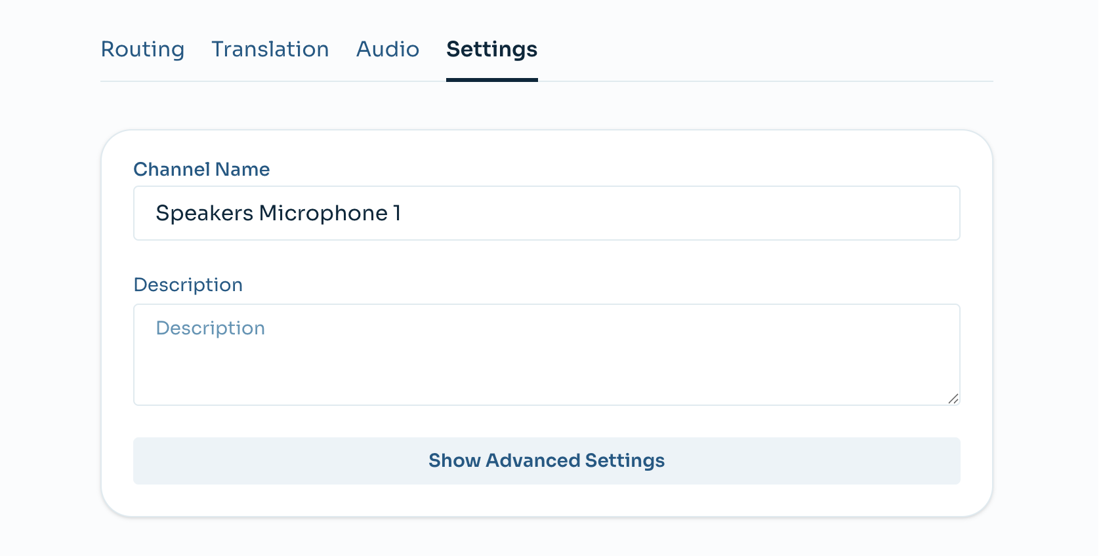
Task: Focus the empty Description placeholder text
Action: point(210,328)
